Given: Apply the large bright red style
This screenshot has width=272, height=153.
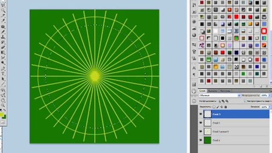Looking at the screenshot, I should [236, 17].
